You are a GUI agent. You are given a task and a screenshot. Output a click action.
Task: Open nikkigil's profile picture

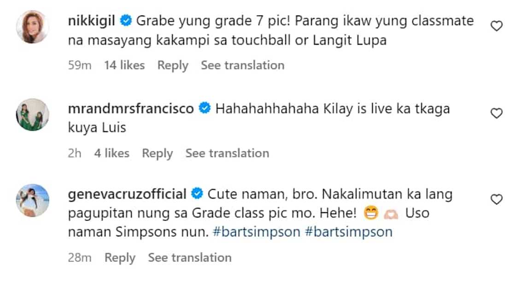click(x=32, y=27)
